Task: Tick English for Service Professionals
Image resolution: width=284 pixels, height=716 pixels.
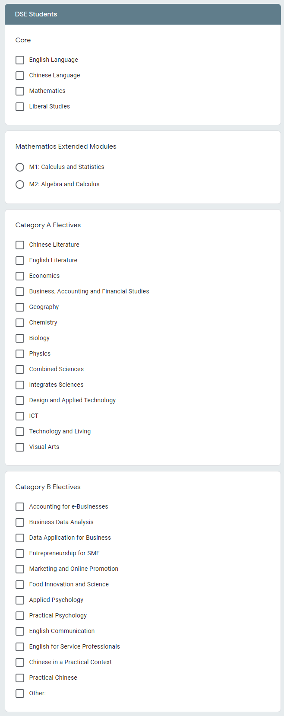Action: click(20, 647)
